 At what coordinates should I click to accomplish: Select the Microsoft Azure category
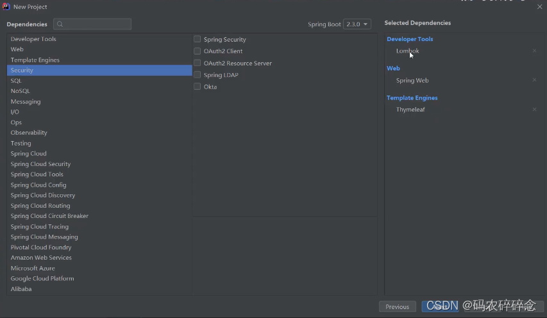coord(99,268)
